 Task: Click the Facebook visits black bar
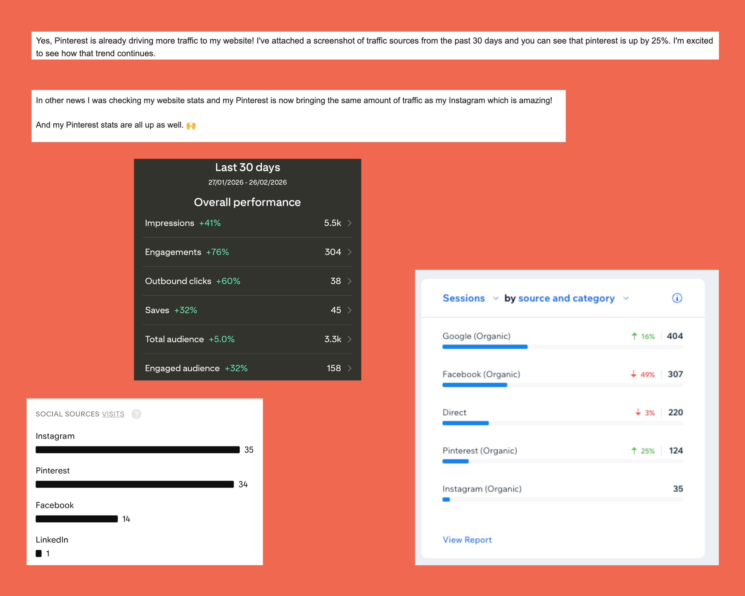(77, 519)
